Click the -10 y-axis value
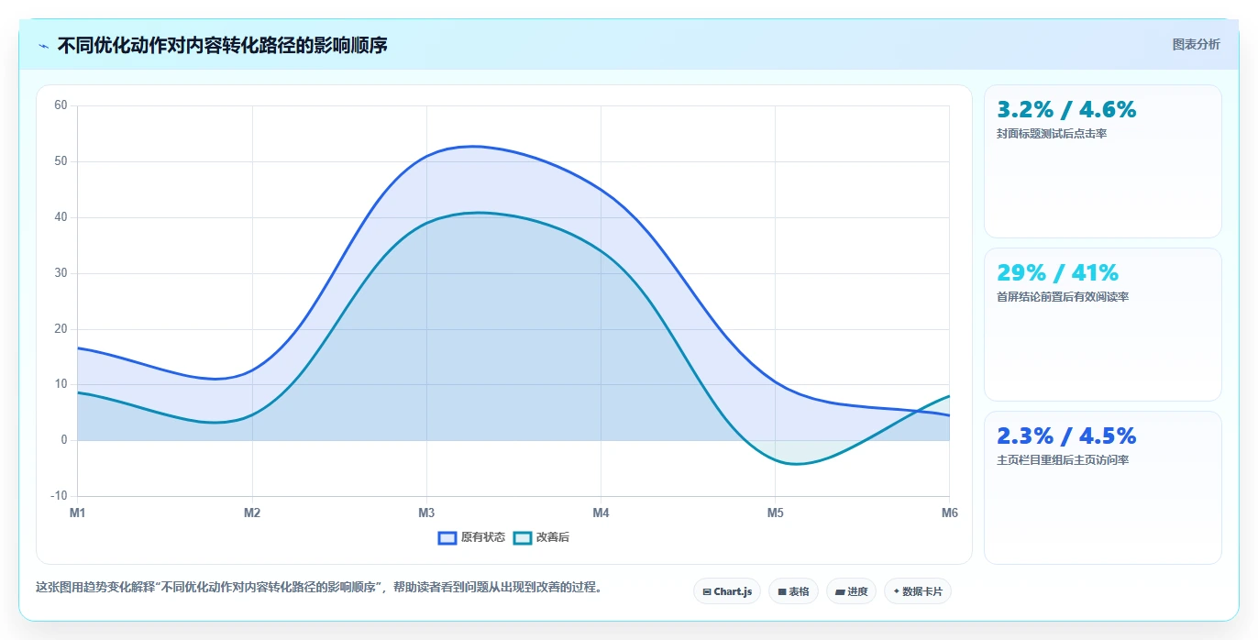 pyautogui.click(x=59, y=496)
